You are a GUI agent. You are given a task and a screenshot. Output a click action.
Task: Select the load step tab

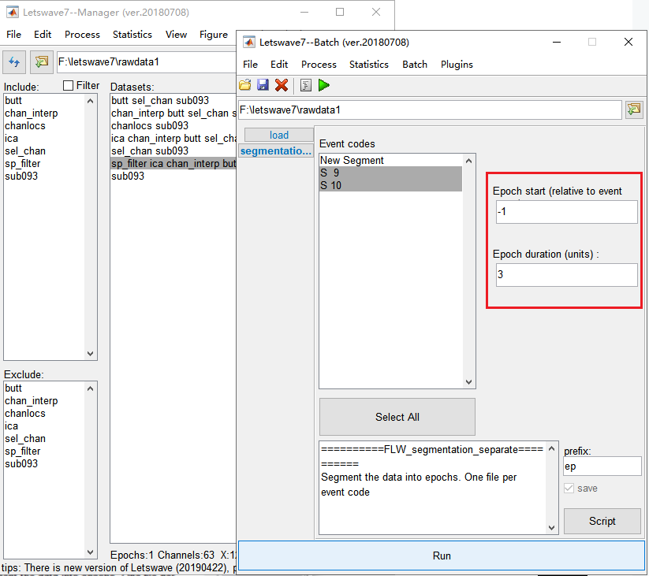click(x=278, y=136)
